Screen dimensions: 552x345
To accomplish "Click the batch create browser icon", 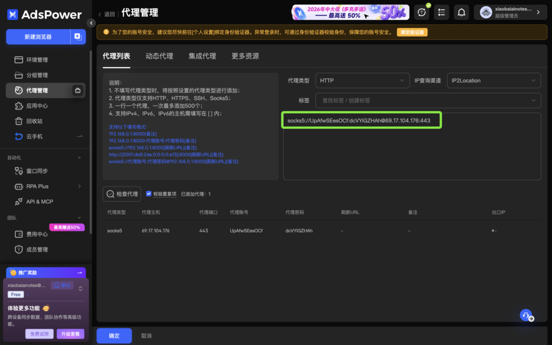I will (78, 37).
